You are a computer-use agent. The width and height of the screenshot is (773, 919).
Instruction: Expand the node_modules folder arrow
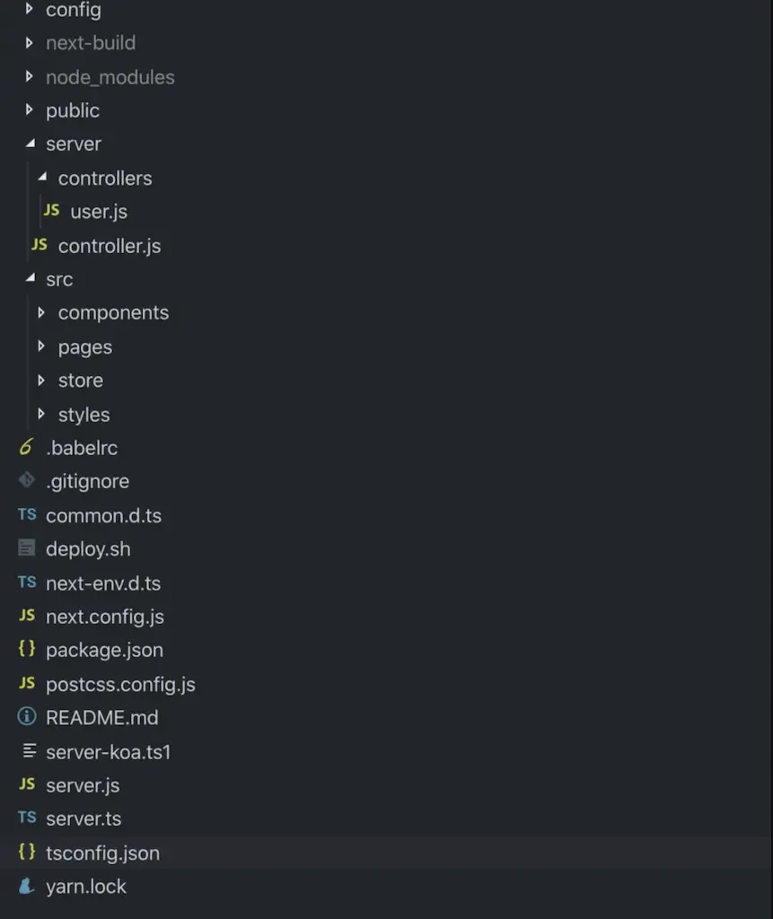click(30, 77)
